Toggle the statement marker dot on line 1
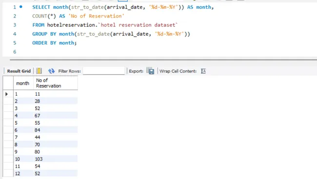Image resolution: width=317 pixels, height=179 pixels. (x=21, y=7)
